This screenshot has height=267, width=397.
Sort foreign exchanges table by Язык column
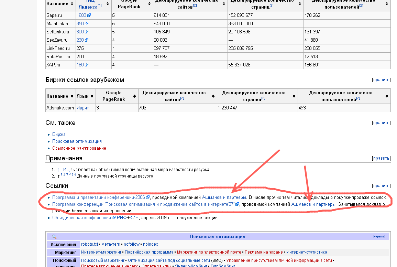[x=92, y=96]
